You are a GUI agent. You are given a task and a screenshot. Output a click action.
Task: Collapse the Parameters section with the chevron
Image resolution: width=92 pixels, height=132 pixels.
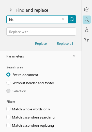pyautogui.click(x=74, y=56)
